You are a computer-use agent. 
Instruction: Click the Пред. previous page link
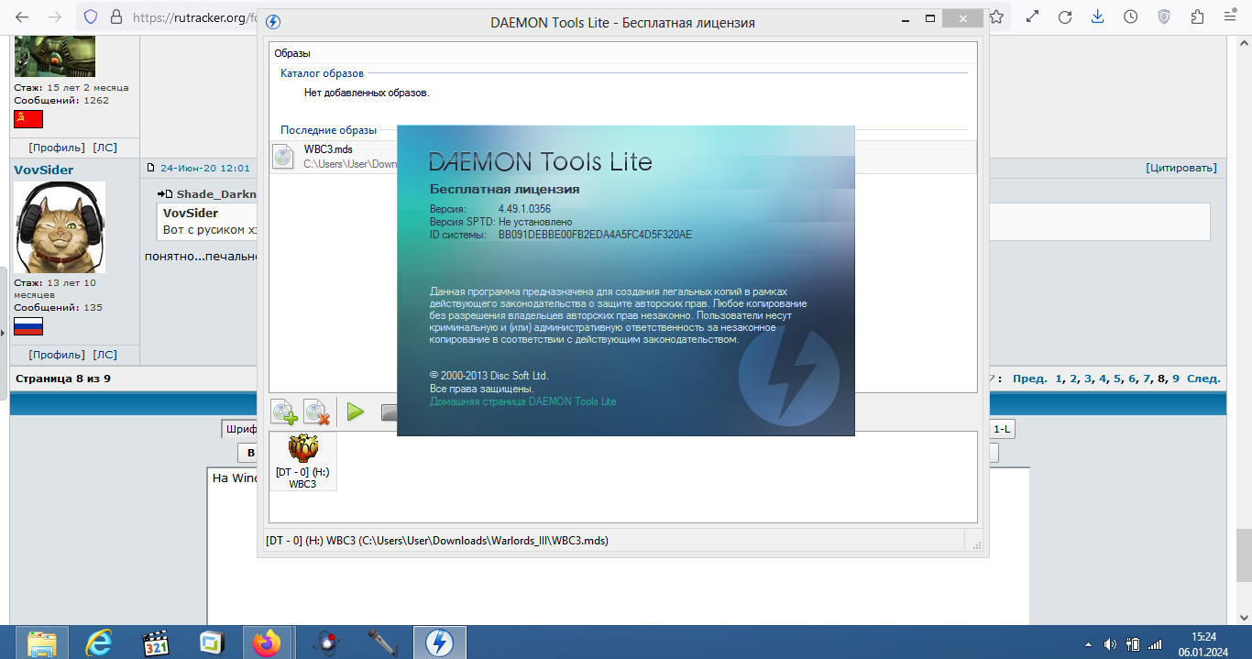point(1030,379)
